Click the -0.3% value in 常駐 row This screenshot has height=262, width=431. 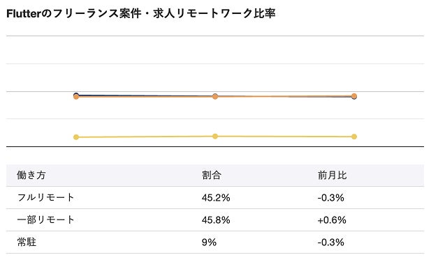330,242
